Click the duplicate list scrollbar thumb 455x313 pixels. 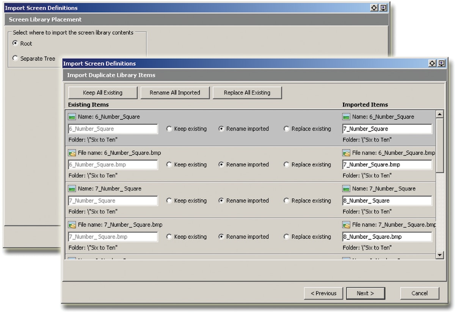pos(439,145)
